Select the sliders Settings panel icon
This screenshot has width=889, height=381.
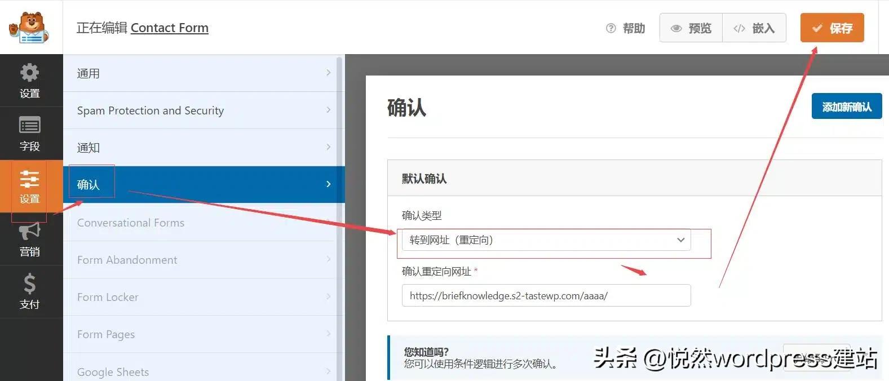(x=30, y=186)
